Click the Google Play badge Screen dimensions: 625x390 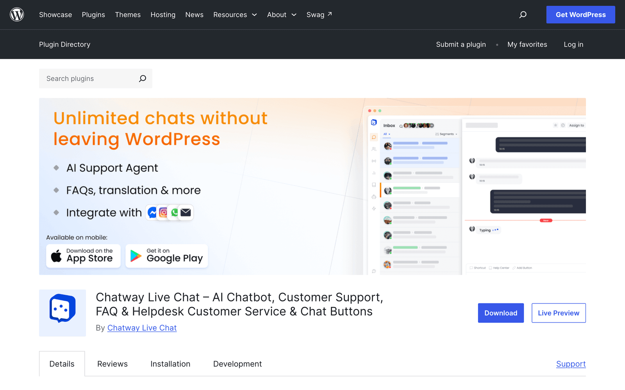coord(167,256)
